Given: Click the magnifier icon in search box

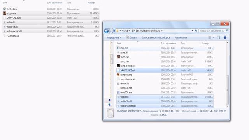Looking at the screenshot, I should pyautogui.click(x=227, y=31).
